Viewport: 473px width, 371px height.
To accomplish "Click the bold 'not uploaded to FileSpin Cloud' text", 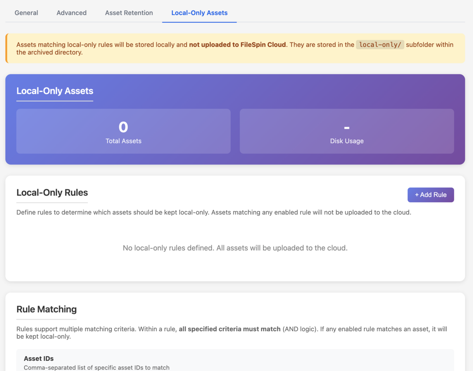I will point(237,44).
